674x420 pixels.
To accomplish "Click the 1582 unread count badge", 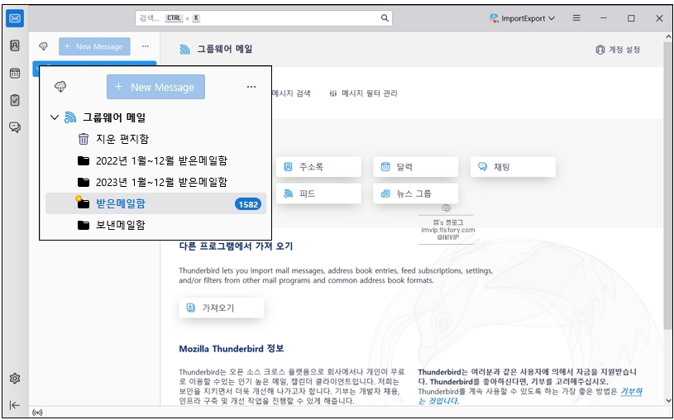I will point(248,204).
